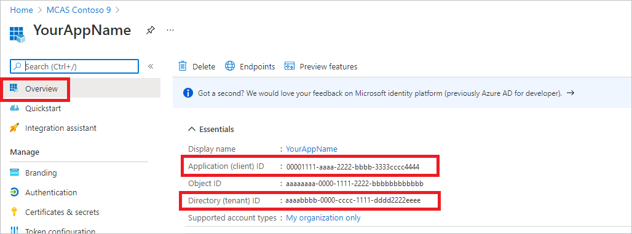Click the trash can Delete icon
Image resolution: width=632 pixels, height=234 pixels.
click(x=183, y=66)
